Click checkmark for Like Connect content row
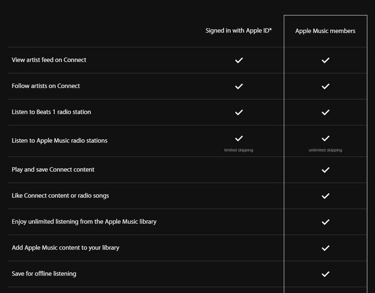The width and height of the screenshot is (375, 293). click(x=326, y=196)
